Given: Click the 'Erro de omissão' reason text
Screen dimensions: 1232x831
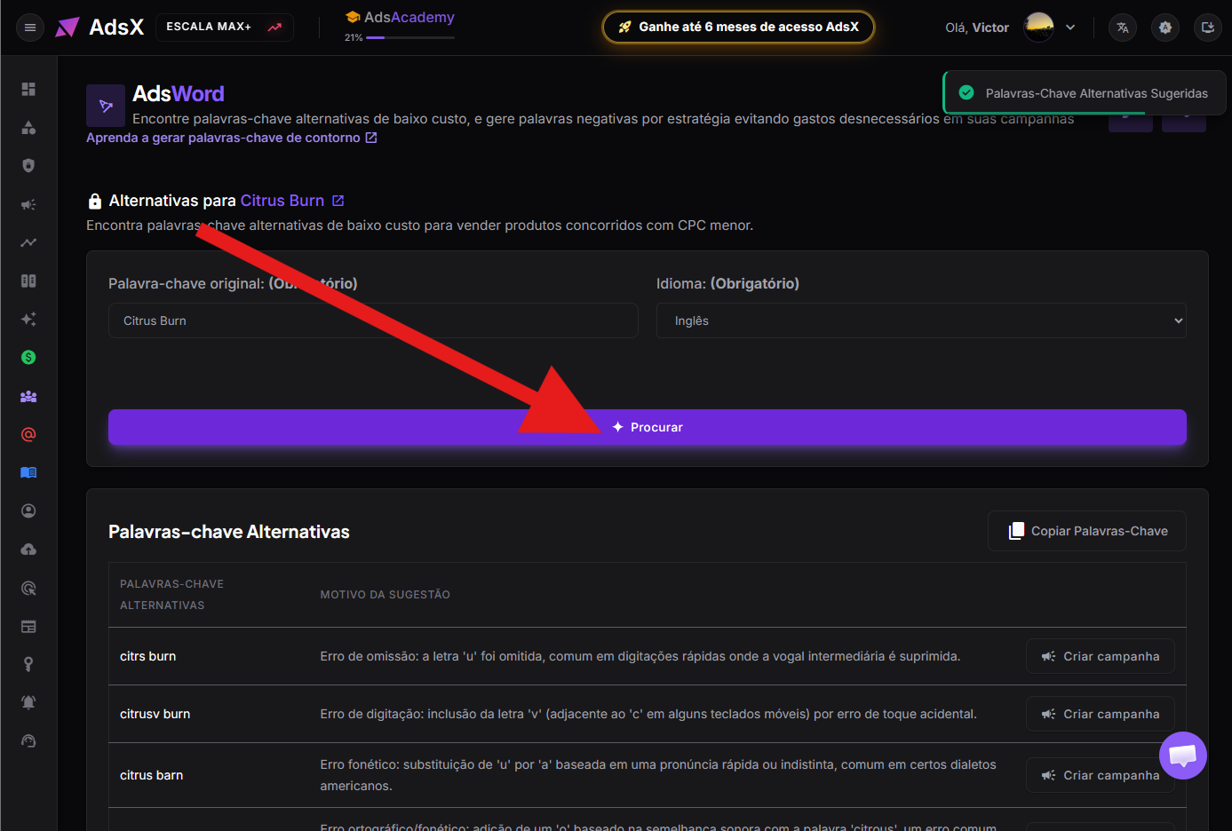Looking at the screenshot, I should tap(640, 656).
